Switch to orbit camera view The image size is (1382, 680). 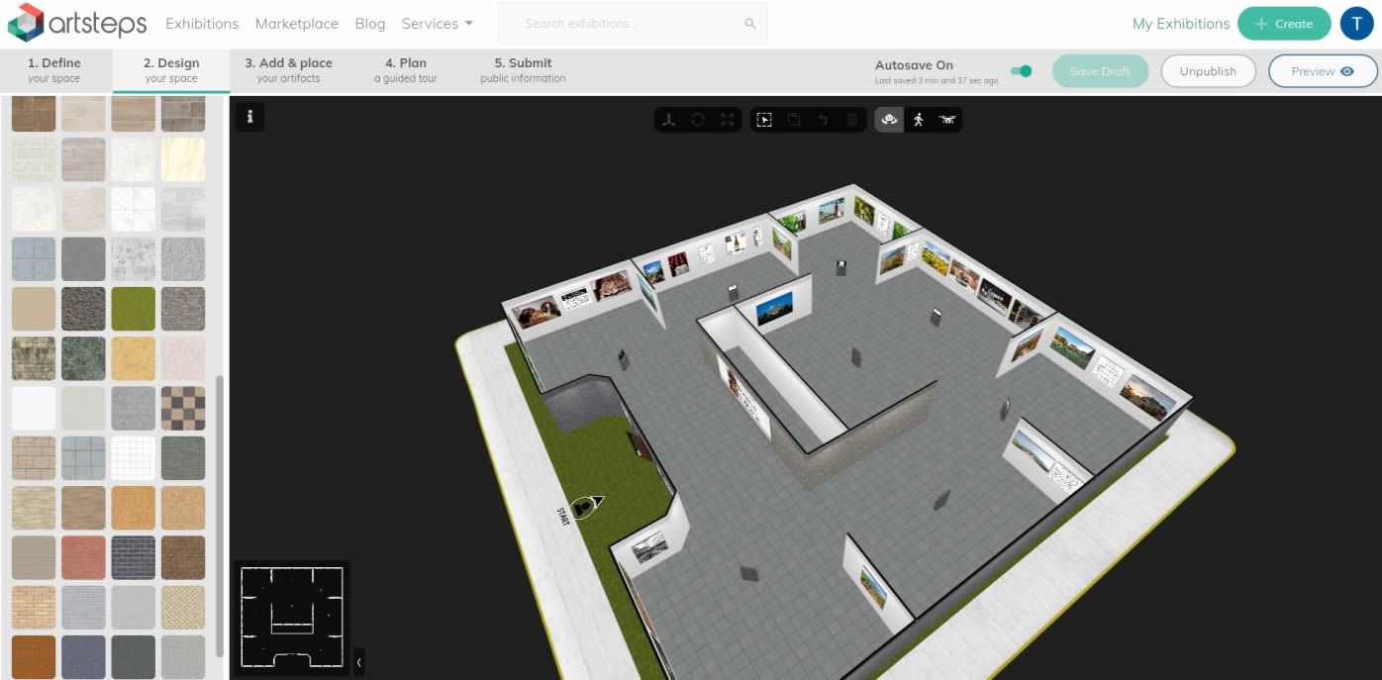[x=889, y=120]
